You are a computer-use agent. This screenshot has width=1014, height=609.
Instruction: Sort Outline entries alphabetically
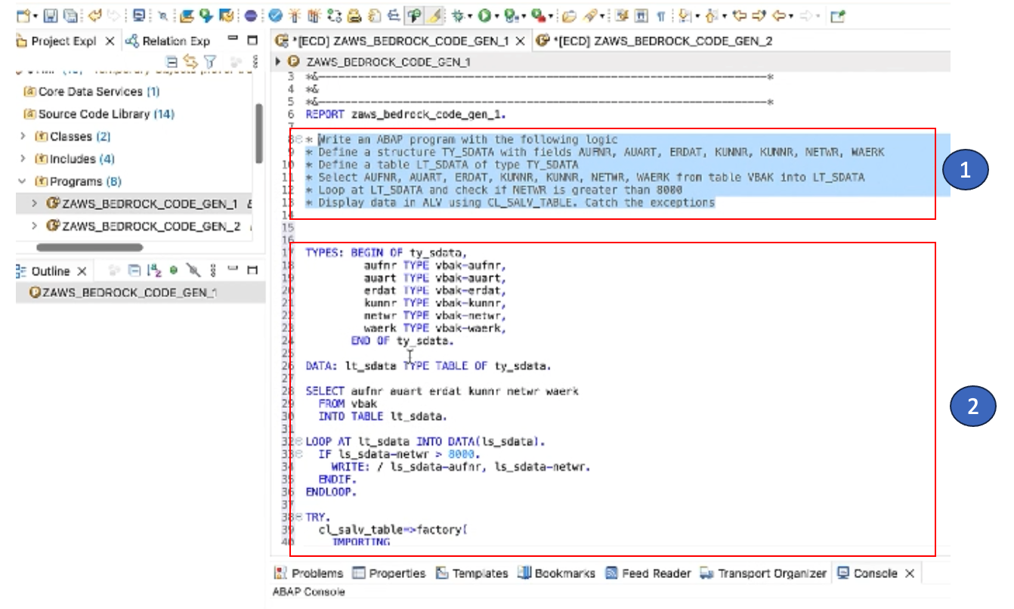pyautogui.click(x=153, y=270)
